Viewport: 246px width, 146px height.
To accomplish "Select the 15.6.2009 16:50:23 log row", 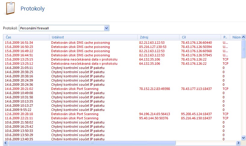I will point(122,47).
